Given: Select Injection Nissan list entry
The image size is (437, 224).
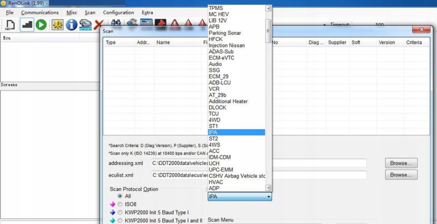Looking at the screenshot, I should pyautogui.click(x=237, y=45).
